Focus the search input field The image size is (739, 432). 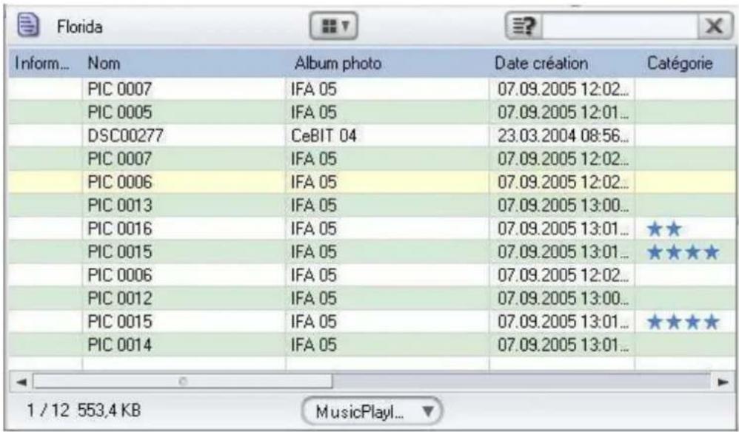(621, 27)
